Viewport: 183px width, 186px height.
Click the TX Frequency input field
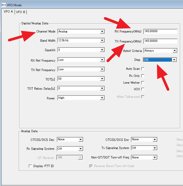point(160,41)
